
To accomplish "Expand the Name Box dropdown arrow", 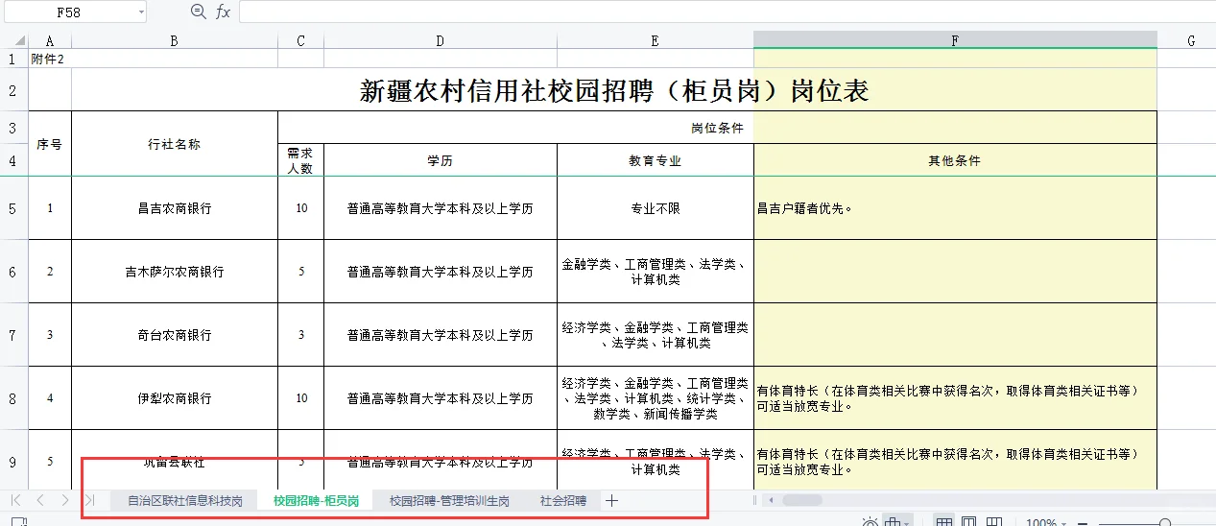I will (x=141, y=12).
